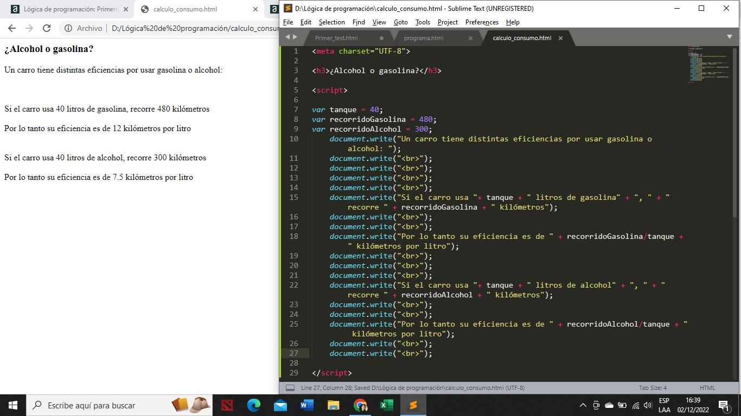
Task: Click the 'var recorridoGasolina = 480;' code line
Action: [x=374, y=119]
